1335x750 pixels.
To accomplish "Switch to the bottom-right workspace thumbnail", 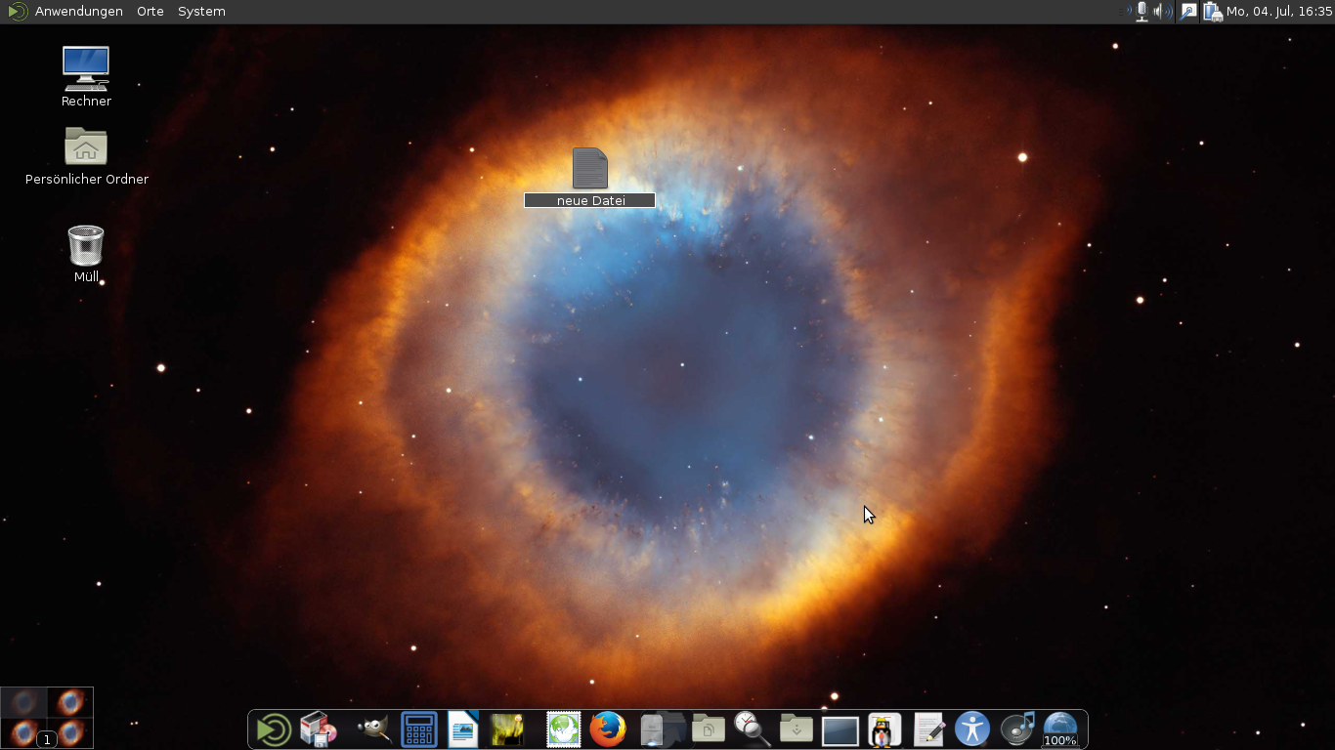I will (x=70, y=732).
